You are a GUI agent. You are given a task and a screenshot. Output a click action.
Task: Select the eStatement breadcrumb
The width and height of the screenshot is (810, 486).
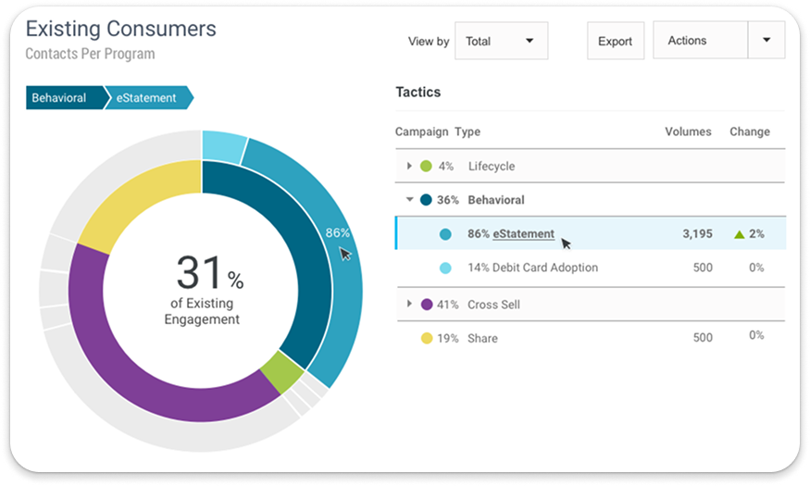(149, 97)
